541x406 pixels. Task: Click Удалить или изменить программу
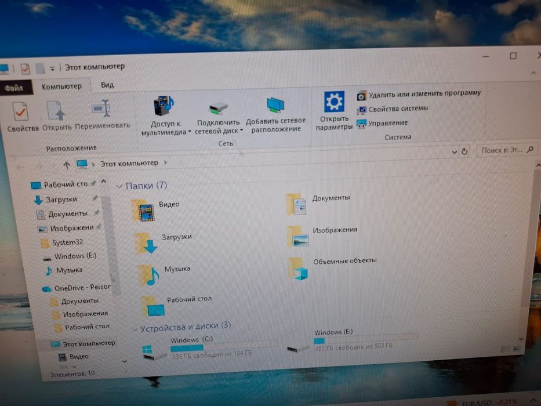[419, 94]
